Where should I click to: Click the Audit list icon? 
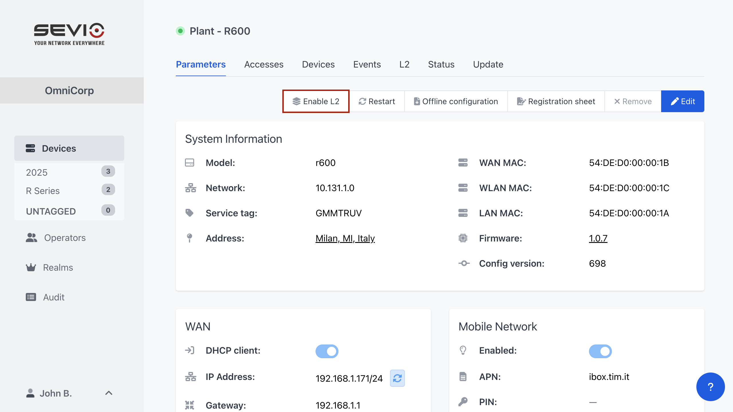click(31, 297)
